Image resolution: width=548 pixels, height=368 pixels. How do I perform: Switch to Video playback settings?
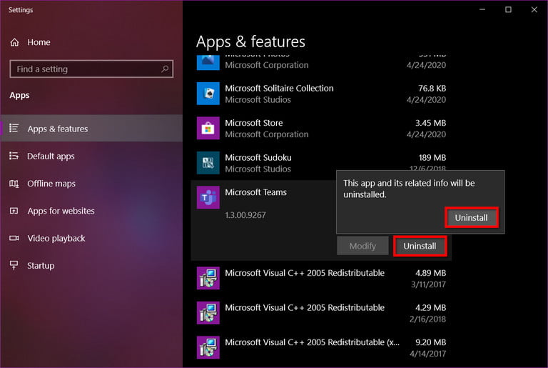tap(91, 238)
